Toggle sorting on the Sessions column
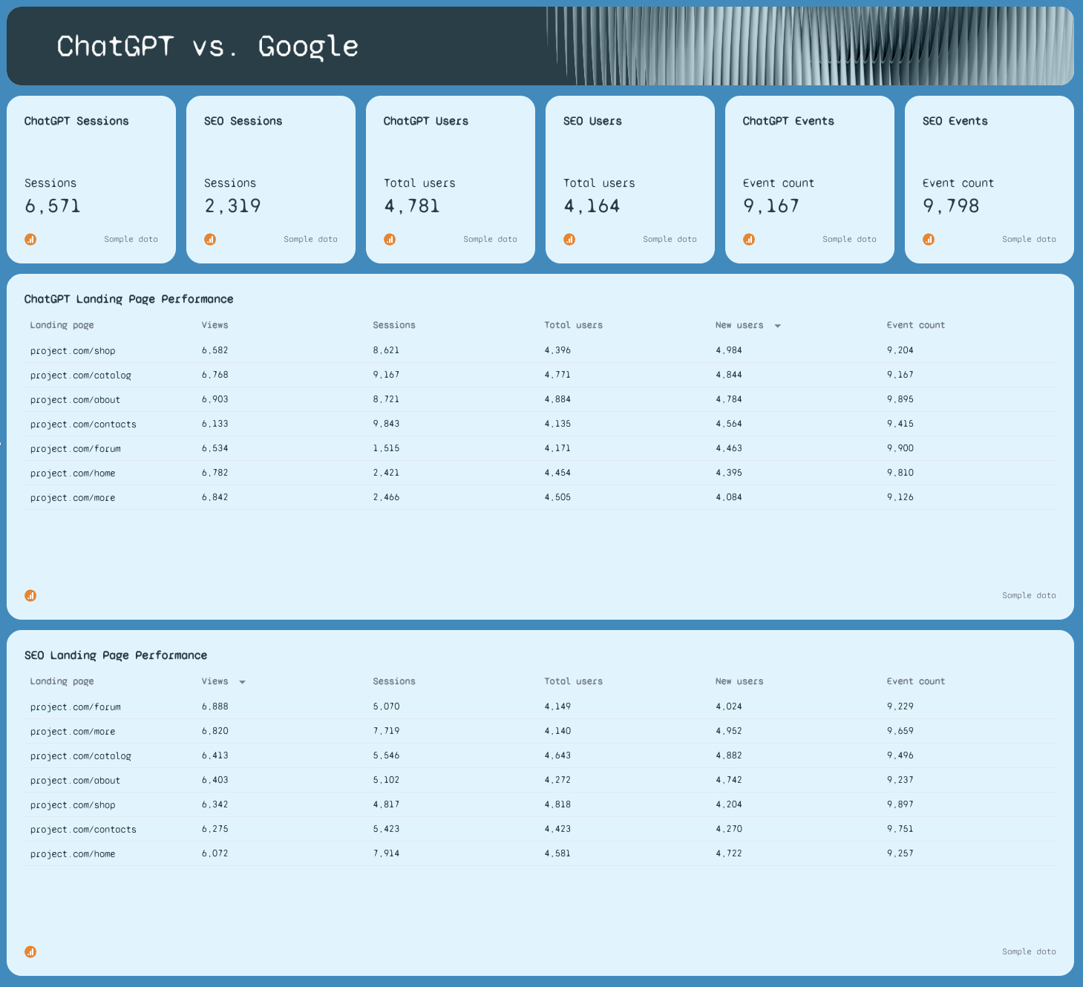This screenshot has height=987, width=1083. click(394, 324)
